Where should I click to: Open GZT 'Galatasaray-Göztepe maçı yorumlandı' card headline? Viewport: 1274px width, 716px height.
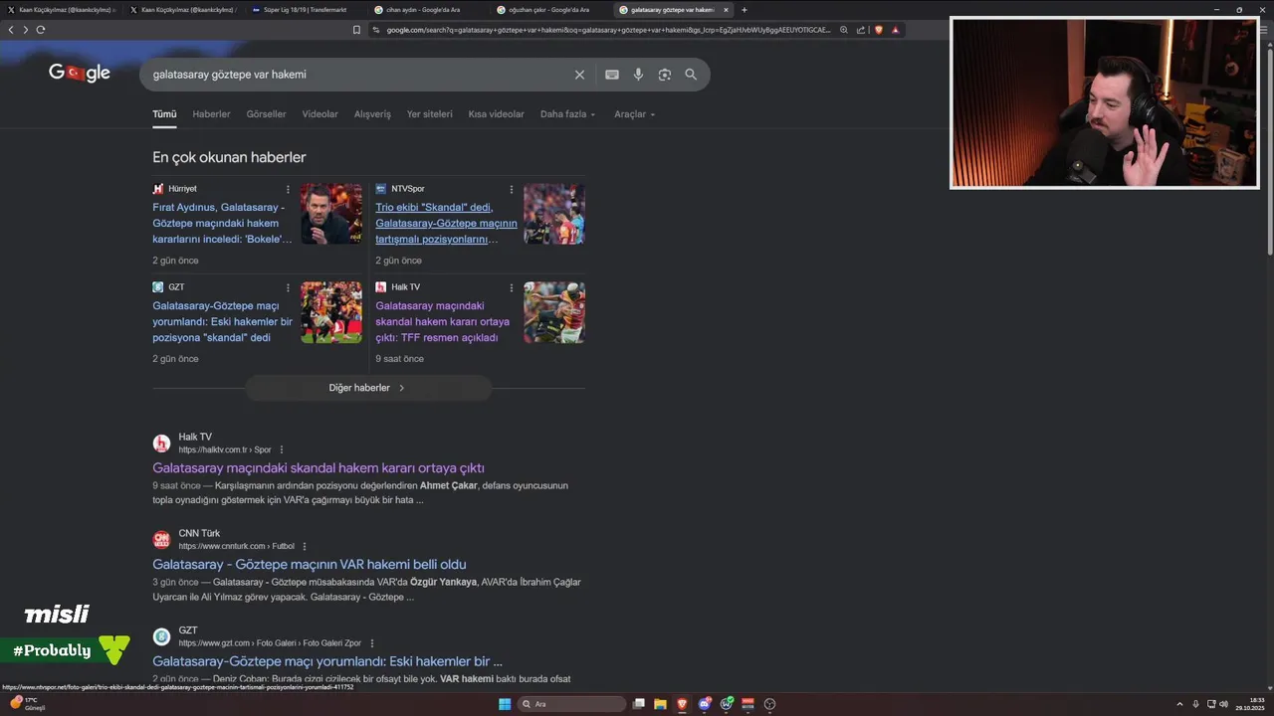(x=222, y=321)
